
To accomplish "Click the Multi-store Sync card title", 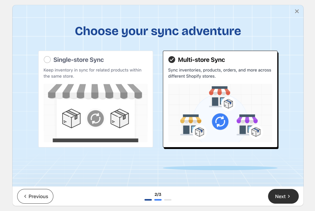I will coord(201,60).
